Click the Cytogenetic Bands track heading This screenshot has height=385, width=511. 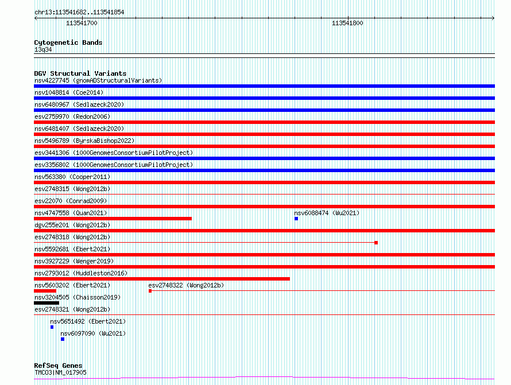pyautogui.click(x=68, y=42)
